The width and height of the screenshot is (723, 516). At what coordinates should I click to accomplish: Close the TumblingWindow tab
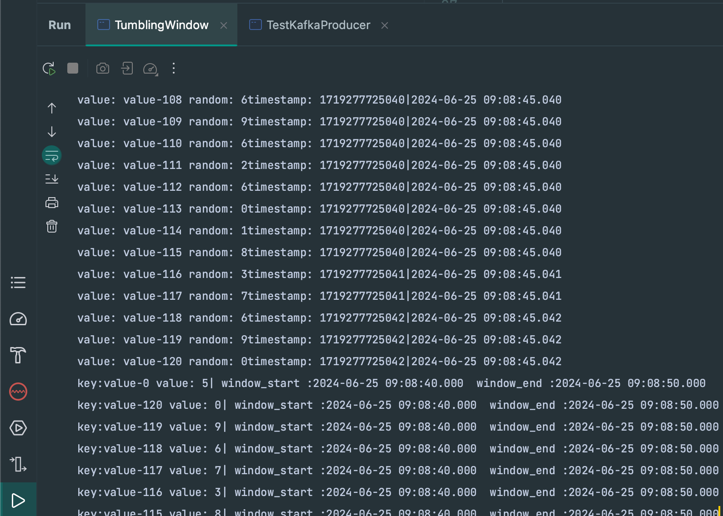pos(224,25)
